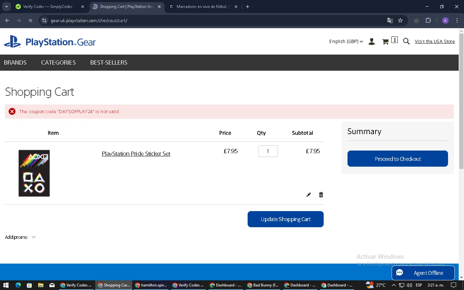Click Proceed to Checkout button
This screenshot has height=290, width=464.
tap(397, 159)
